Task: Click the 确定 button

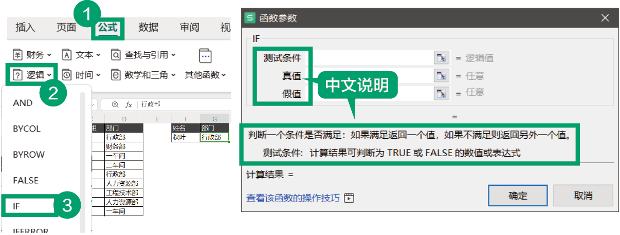Action: [518, 196]
